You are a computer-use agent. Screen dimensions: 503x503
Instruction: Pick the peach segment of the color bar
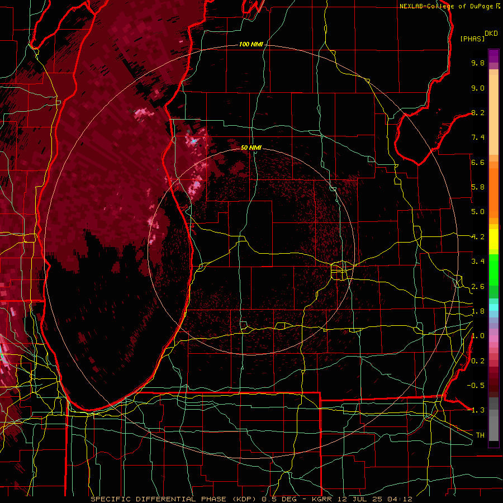(x=493, y=115)
